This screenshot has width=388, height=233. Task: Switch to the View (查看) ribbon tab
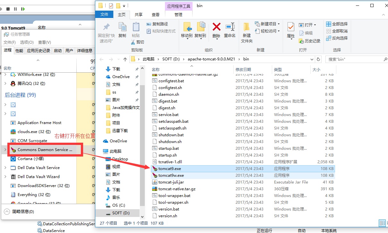[156, 14]
